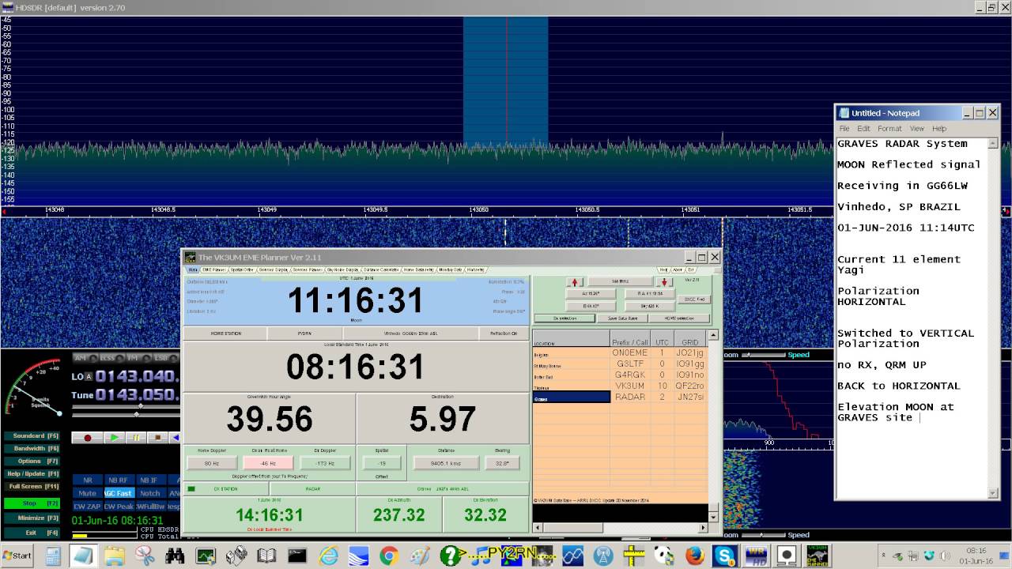Click the Dx selection button
This screenshot has width=1012, height=569.
coord(565,318)
